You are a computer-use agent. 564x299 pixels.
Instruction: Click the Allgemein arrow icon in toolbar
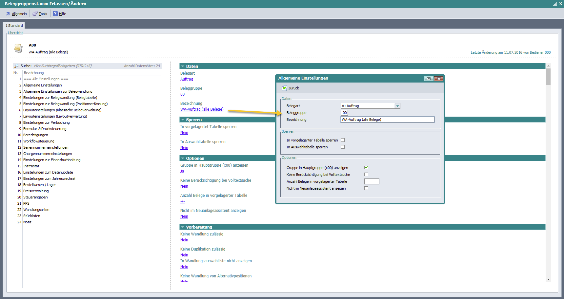(8, 14)
